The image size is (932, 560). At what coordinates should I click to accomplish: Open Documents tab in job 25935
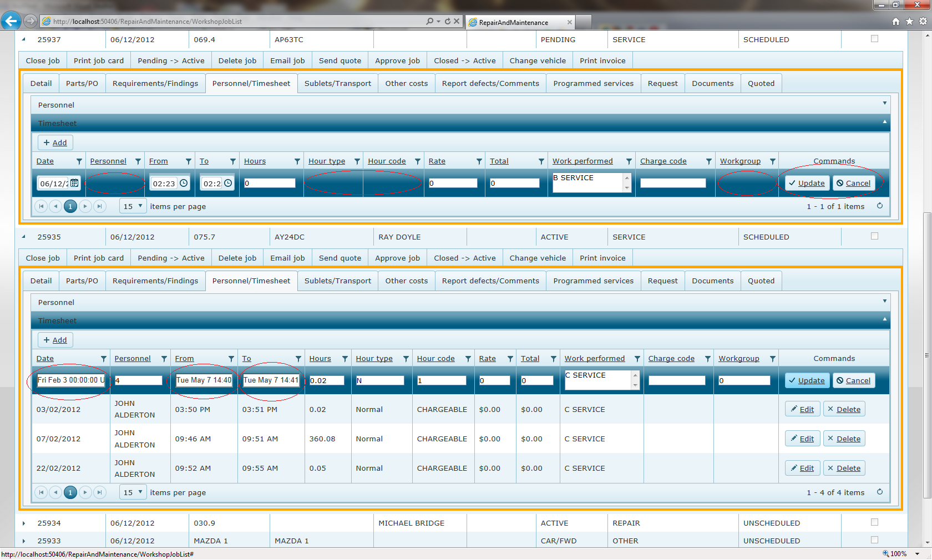(713, 281)
